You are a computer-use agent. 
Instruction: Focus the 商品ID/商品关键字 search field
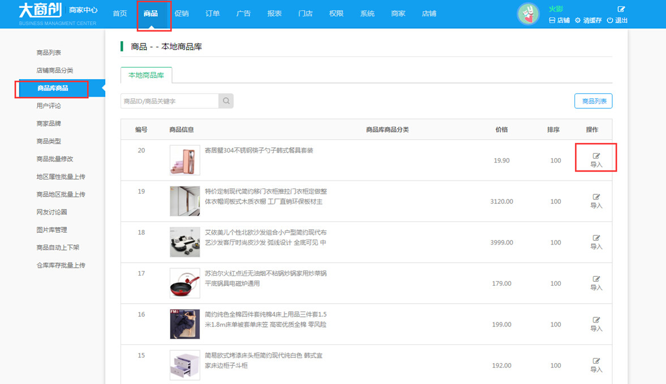[169, 101]
